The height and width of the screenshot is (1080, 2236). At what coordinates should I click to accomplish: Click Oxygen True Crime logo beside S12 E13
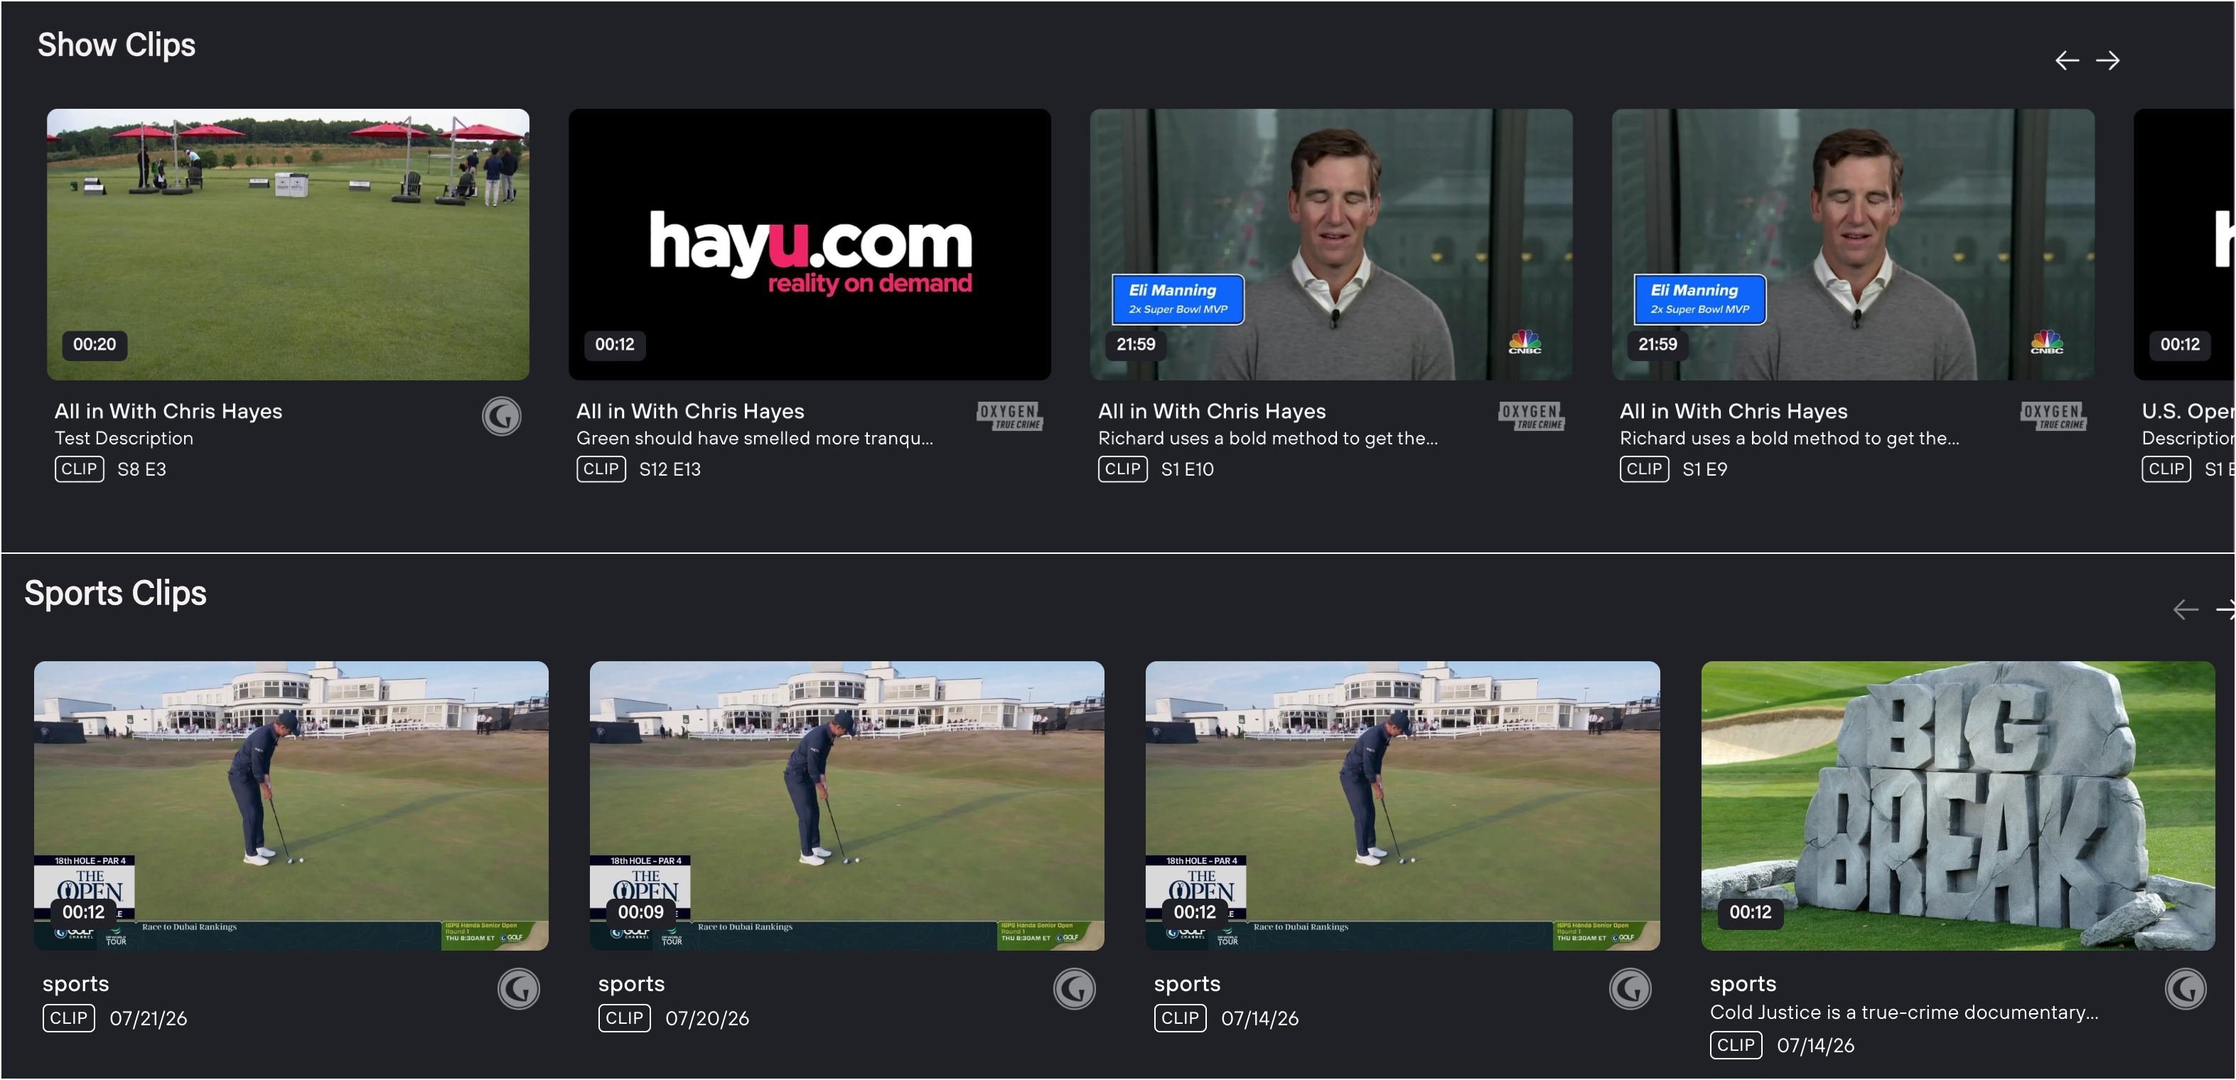click(1009, 417)
